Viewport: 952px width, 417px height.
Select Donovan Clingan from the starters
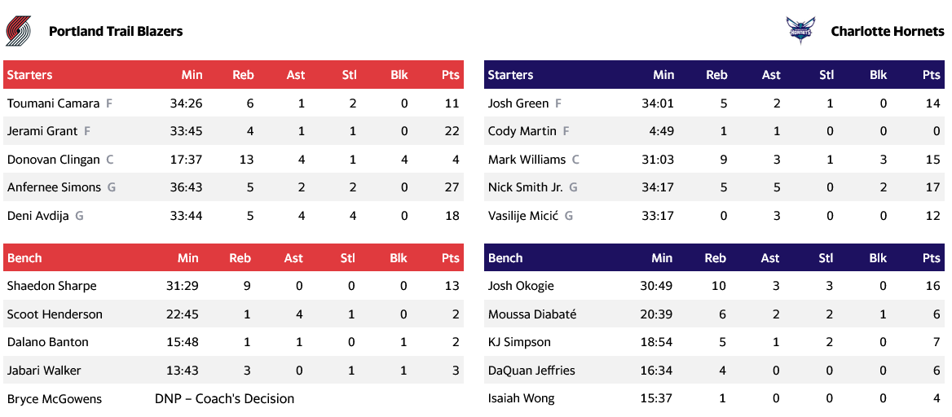coord(53,160)
